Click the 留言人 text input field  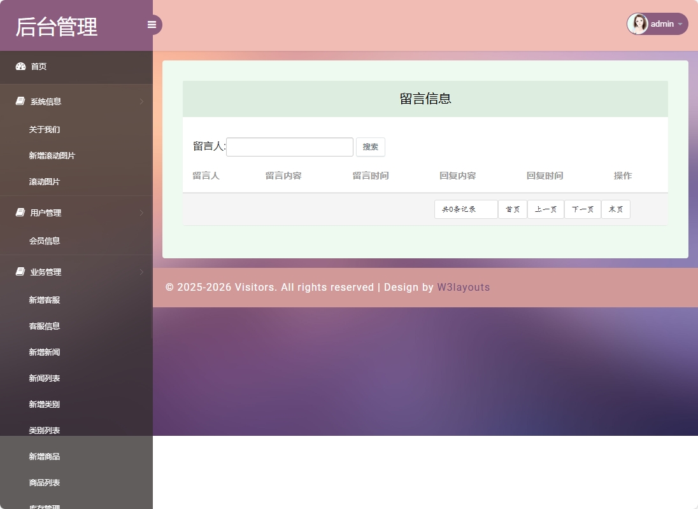(x=290, y=146)
